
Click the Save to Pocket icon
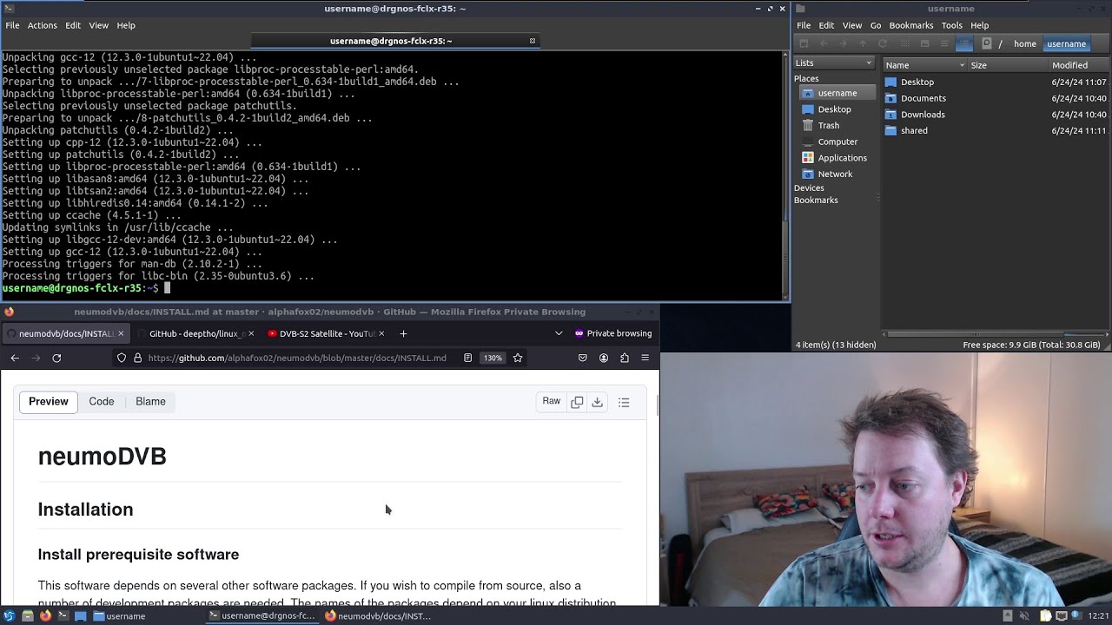tap(583, 358)
